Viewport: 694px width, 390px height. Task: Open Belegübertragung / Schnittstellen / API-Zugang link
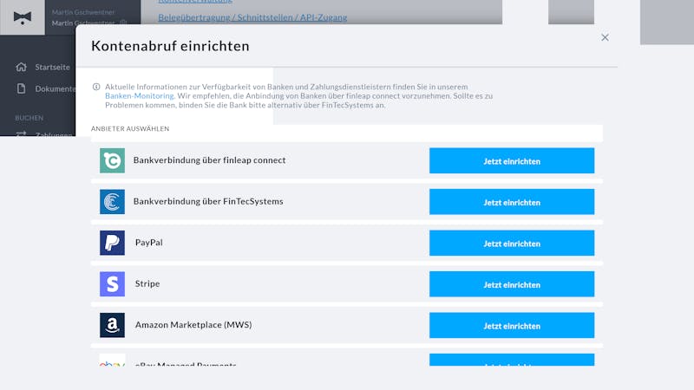(x=252, y=17)
